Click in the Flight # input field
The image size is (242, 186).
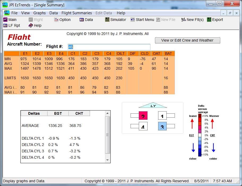(109, 47)
